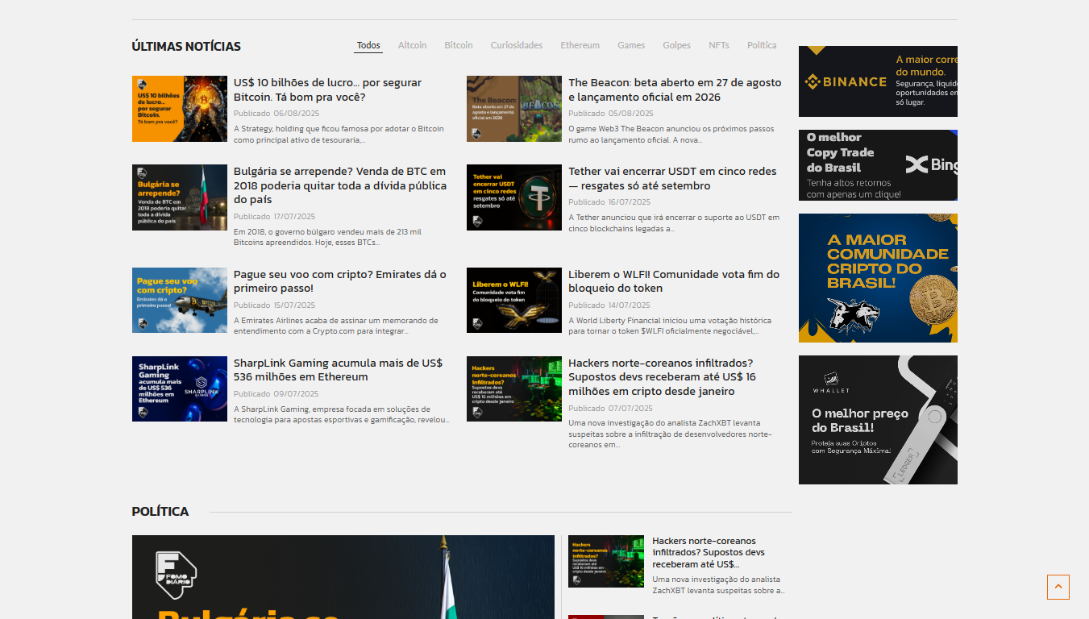Switch to the Altcoin tab

(x=412, y=45)
